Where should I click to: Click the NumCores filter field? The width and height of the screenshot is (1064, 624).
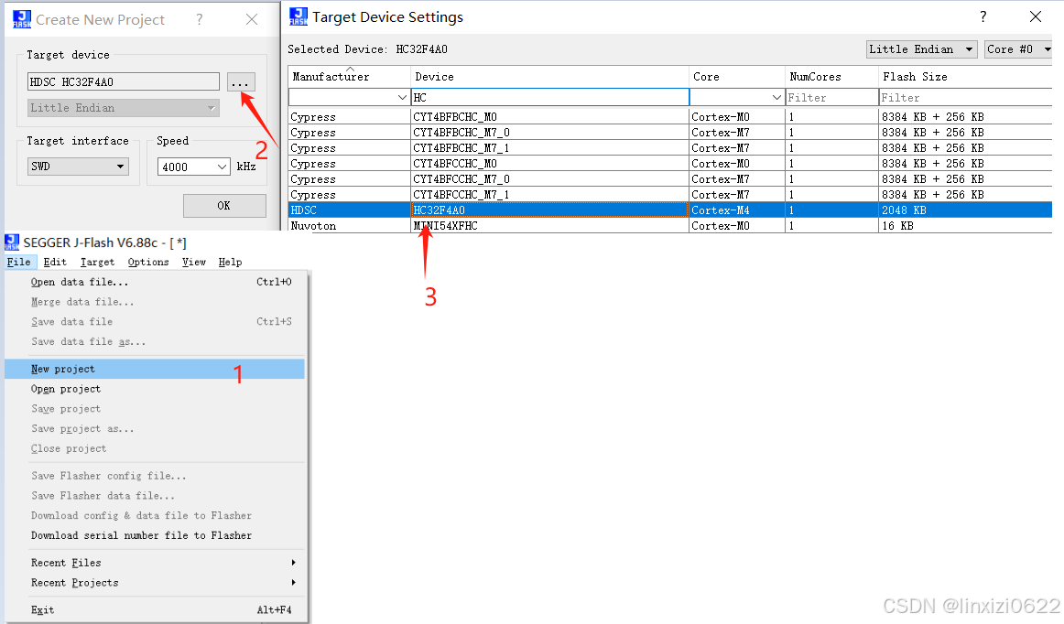click(x=832, y=98)
